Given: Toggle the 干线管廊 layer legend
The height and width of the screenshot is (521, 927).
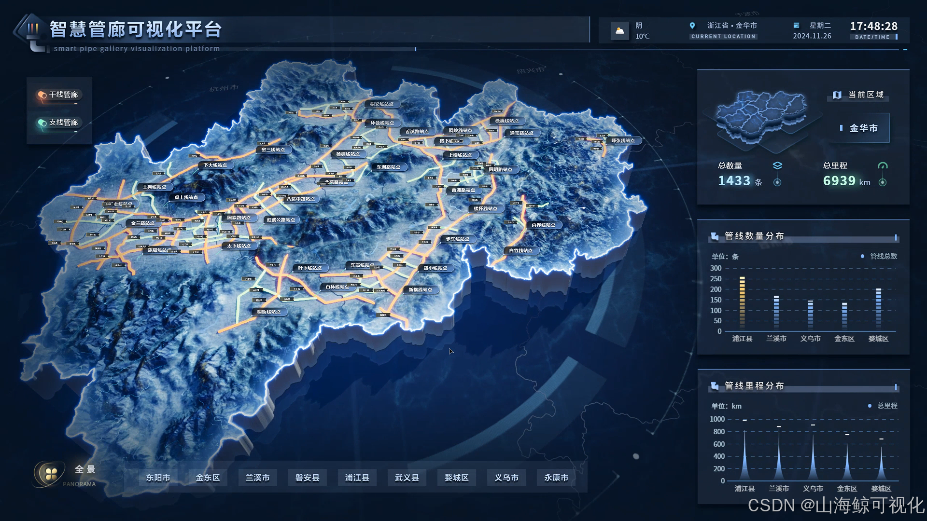Looking at the screenshot, I should click(59, 95).
